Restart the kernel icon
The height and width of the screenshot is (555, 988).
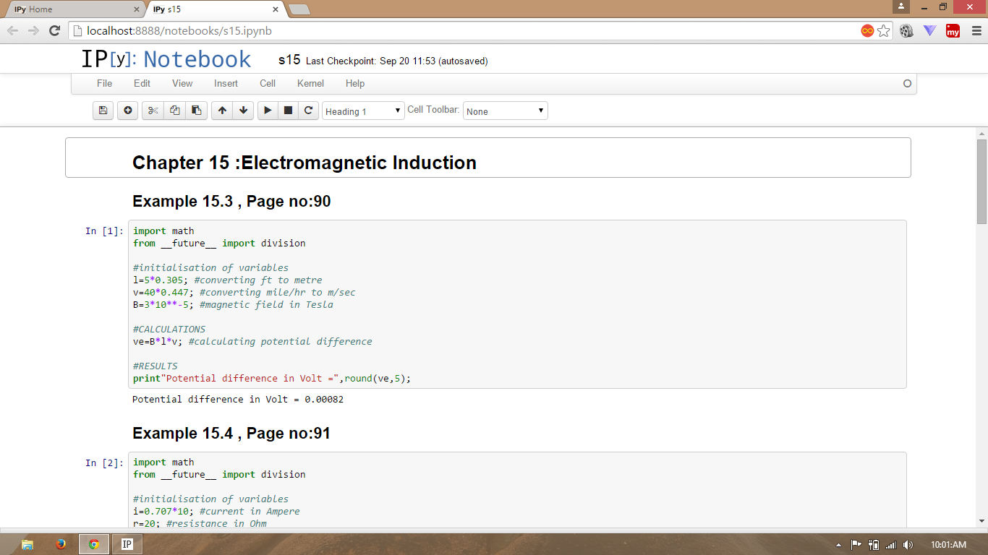pos(308,111)
